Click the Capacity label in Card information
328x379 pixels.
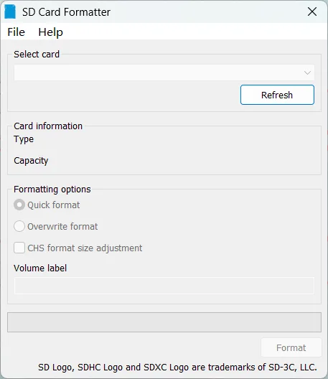pos(31,161)
